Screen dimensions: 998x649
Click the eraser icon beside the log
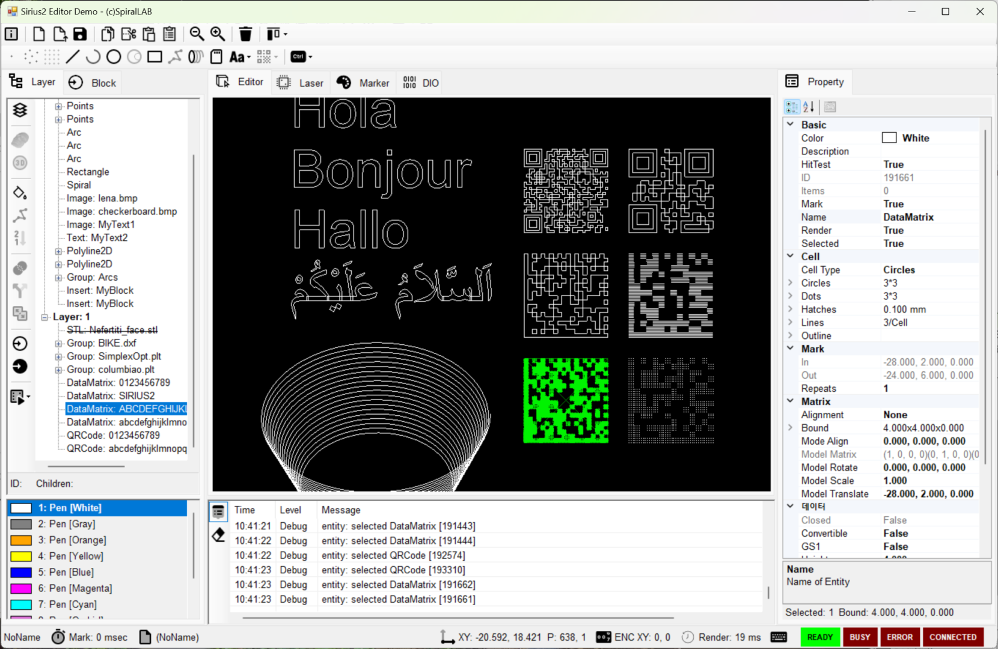tap(218, 534)
